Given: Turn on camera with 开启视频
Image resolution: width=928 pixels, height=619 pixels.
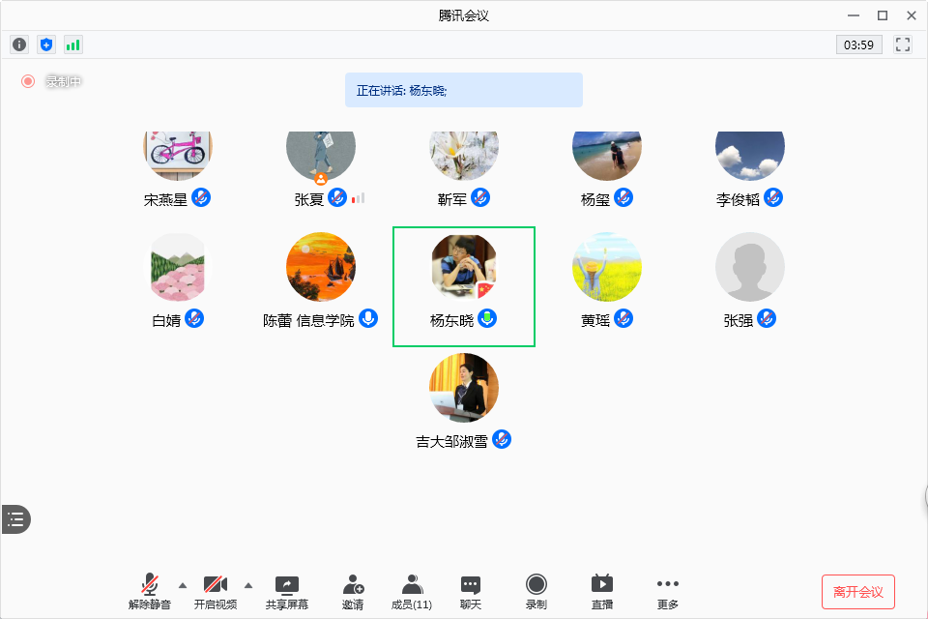Looking at the screenshot, I should pyautogui.click(x=216, y=591).
